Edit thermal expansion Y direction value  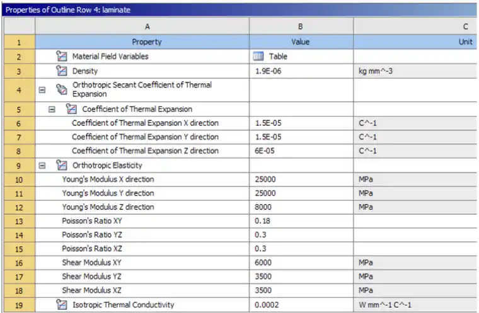[x=301, y=137]
